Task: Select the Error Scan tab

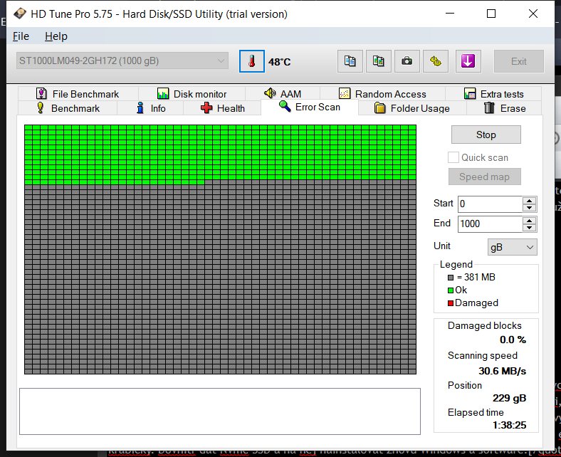Action: 310,107
